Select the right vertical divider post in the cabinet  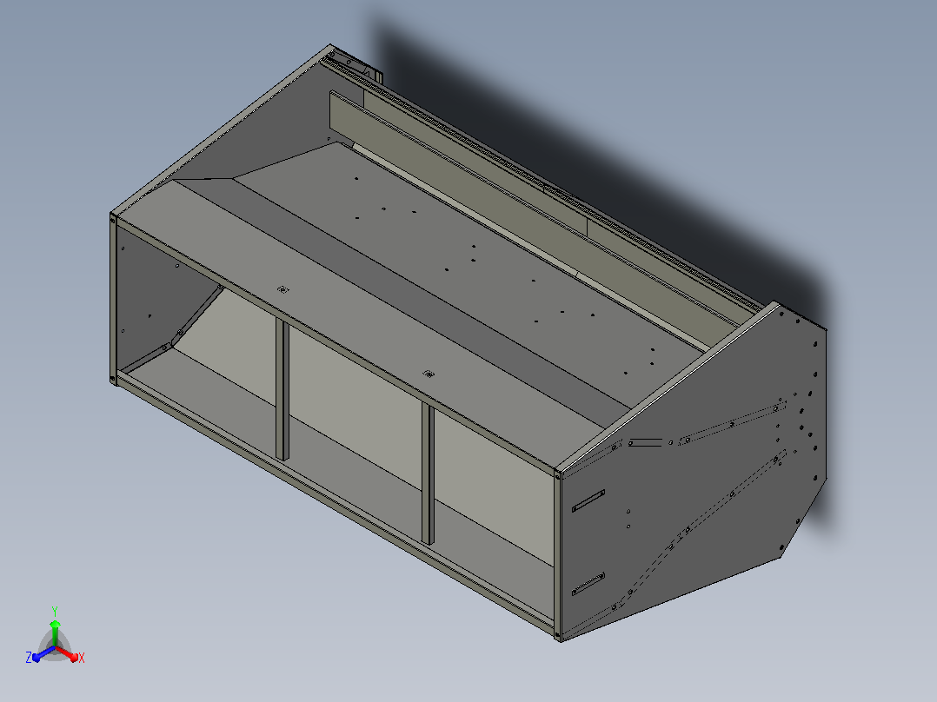coord(428,473)
